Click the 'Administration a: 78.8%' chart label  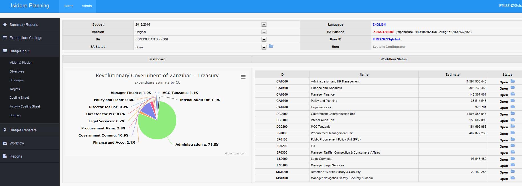point(197,144)
